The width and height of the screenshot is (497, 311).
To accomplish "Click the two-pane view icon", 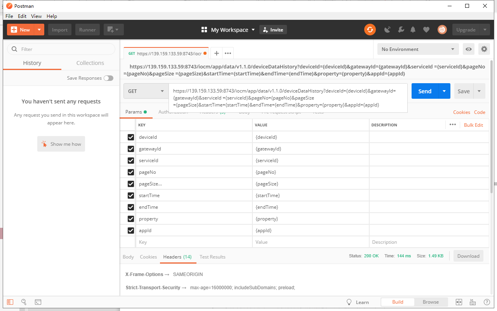I will point(459,302).
